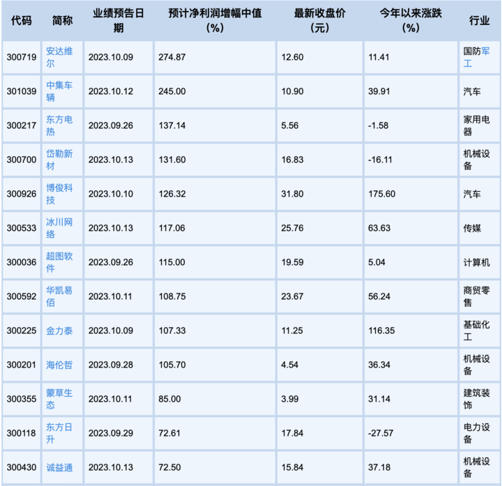This screenshot has height=486, width=502.
Task: Click closing price 4.54
Action: (290, 365)
